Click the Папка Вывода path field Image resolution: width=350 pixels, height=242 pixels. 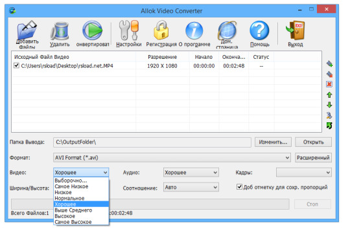point(152,142)
